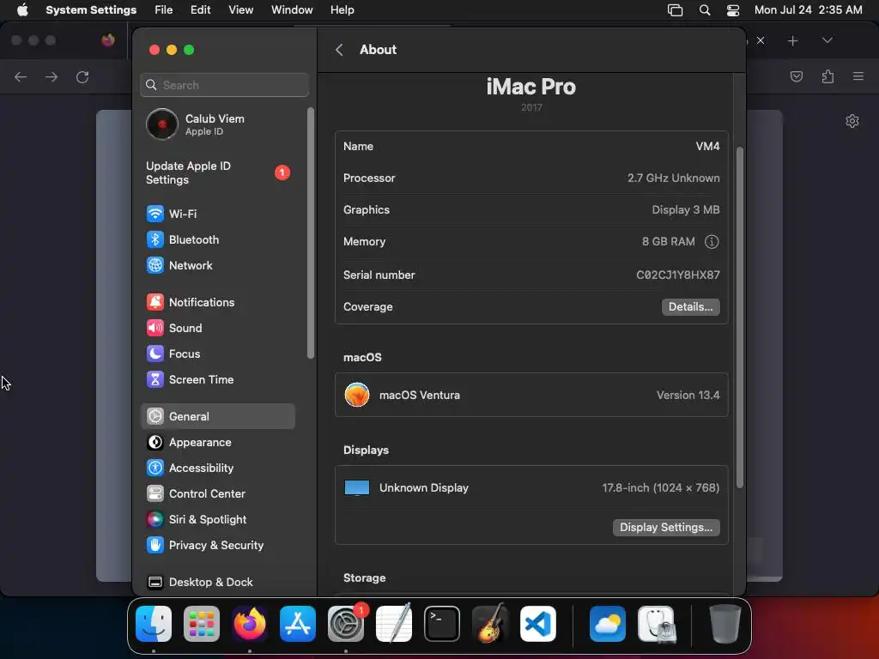Select General in the sidebar

coord(217,416)
